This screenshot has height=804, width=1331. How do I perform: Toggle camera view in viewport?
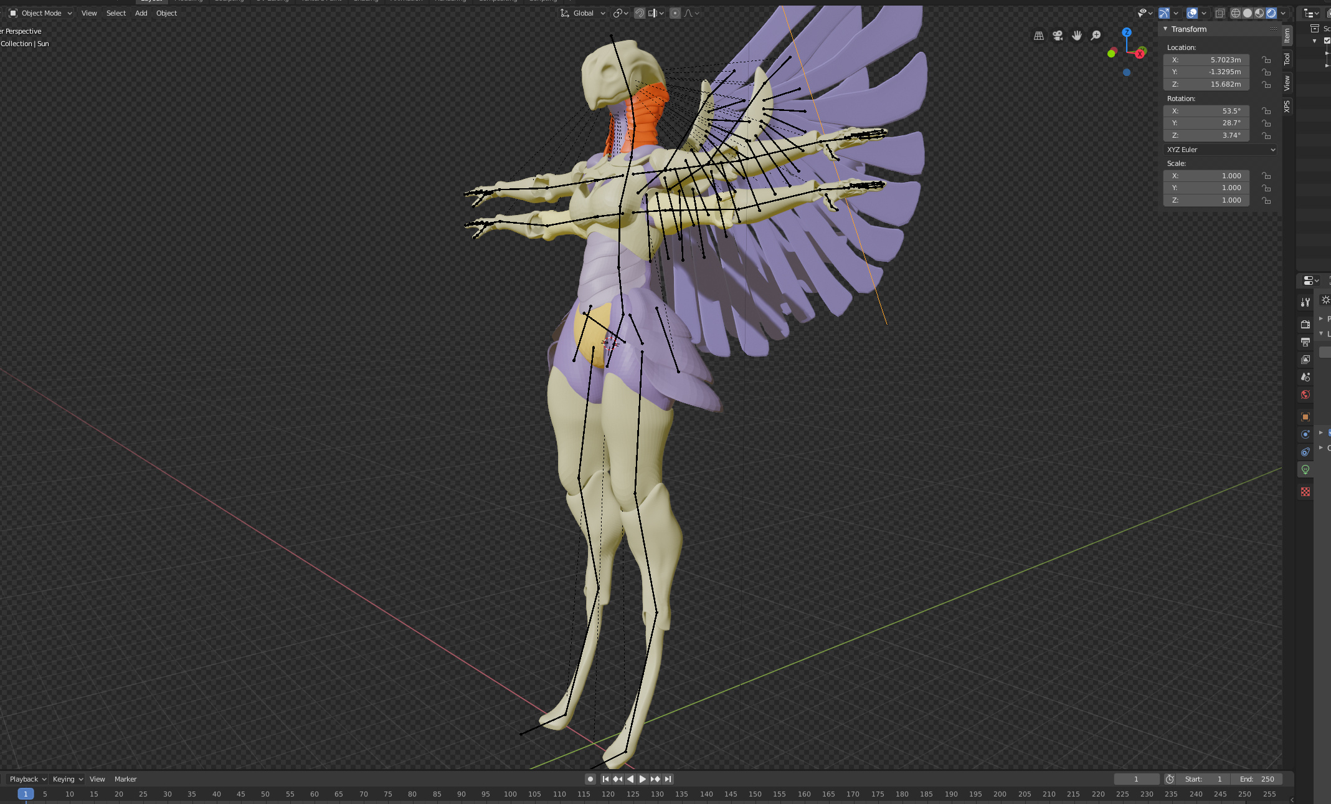1058,36
